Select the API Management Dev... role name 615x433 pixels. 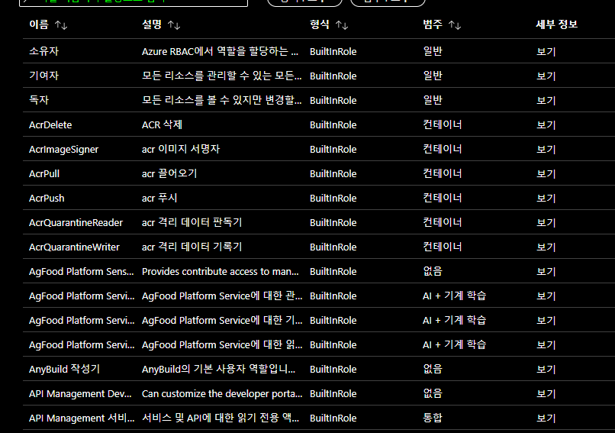[80, 394]
